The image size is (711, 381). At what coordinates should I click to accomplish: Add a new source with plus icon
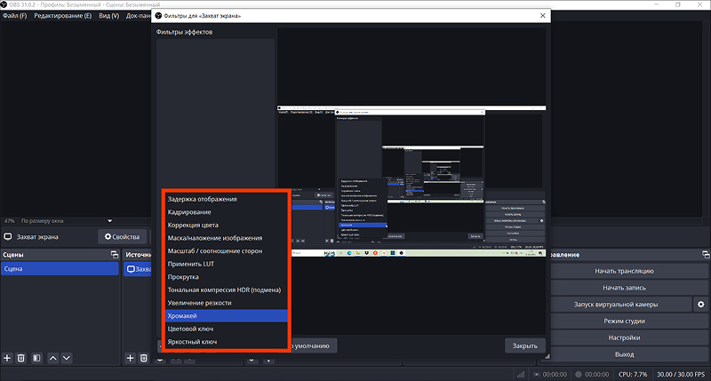130,358
